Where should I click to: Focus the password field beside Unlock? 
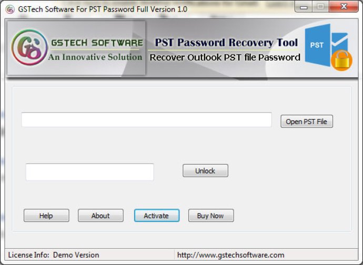[90, 172]
